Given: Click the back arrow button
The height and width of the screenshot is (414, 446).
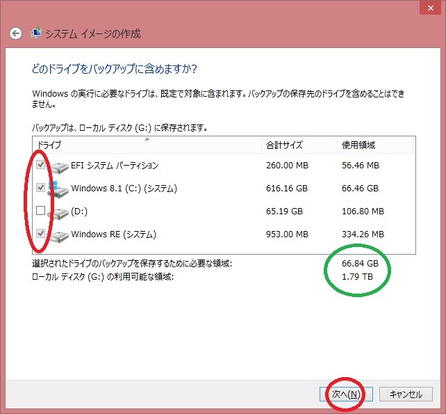Looking at the screenshot, I should tap(16, 33).
